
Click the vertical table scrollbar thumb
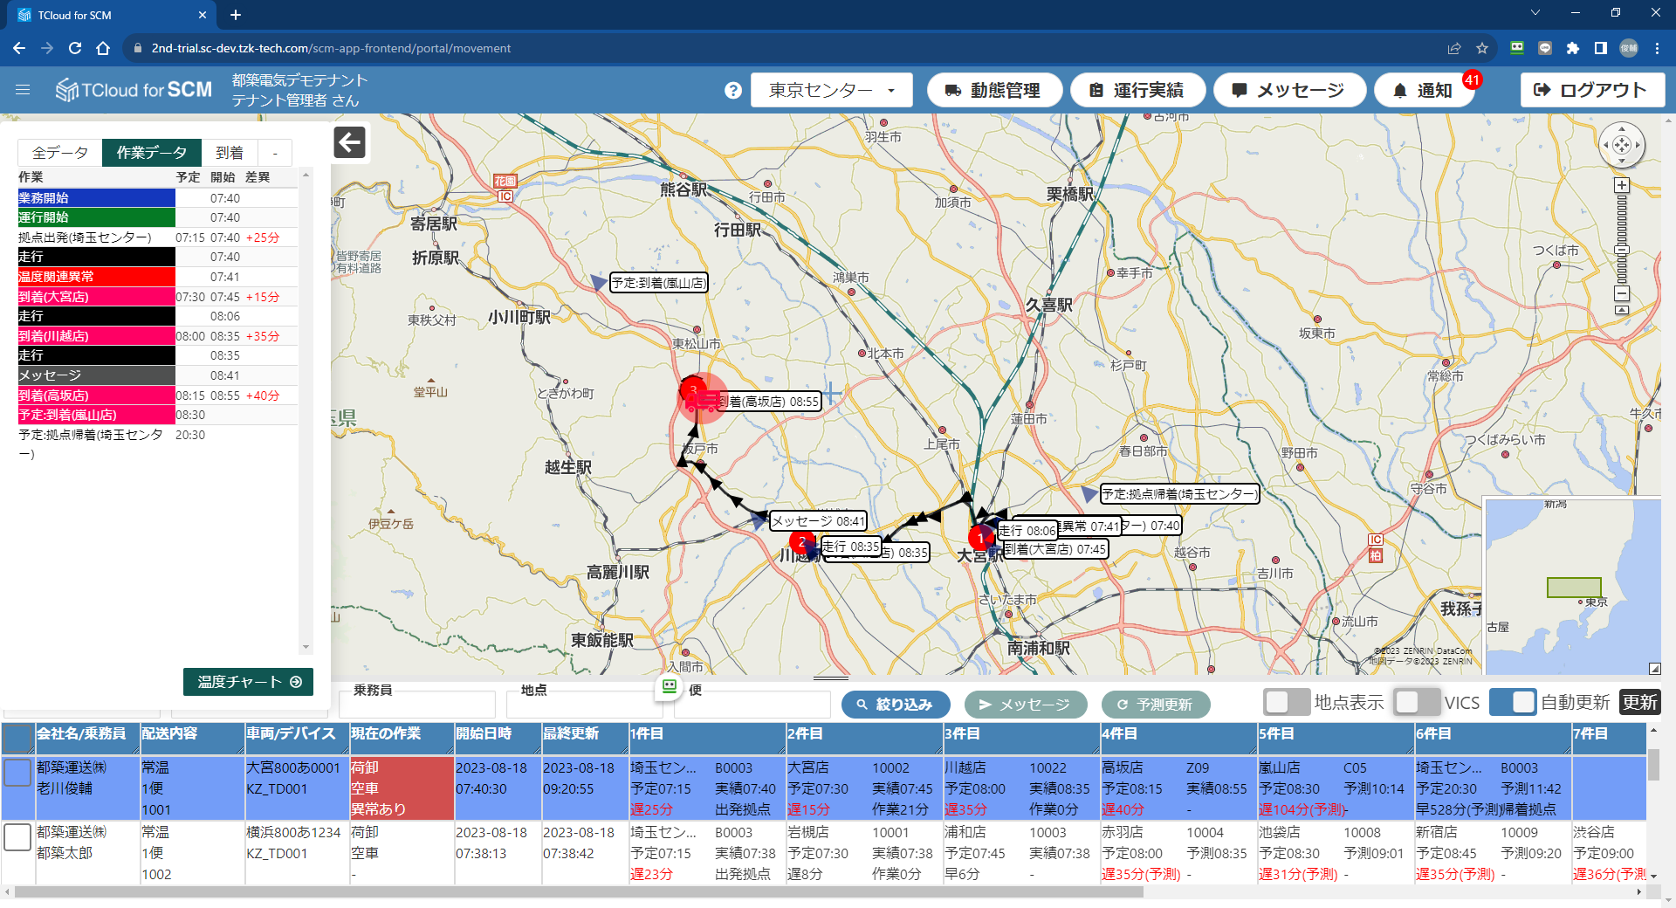coord(1653,764)
